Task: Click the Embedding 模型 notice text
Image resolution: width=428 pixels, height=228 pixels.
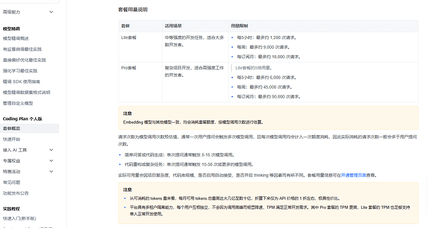Action: [194, 122]
